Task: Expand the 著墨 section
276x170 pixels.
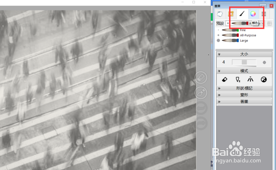Action: (244, 102)
